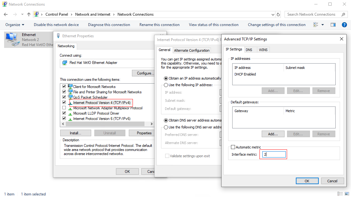Click the change view icon
Screen dimensions: 351x197
[x=316, y=25]
